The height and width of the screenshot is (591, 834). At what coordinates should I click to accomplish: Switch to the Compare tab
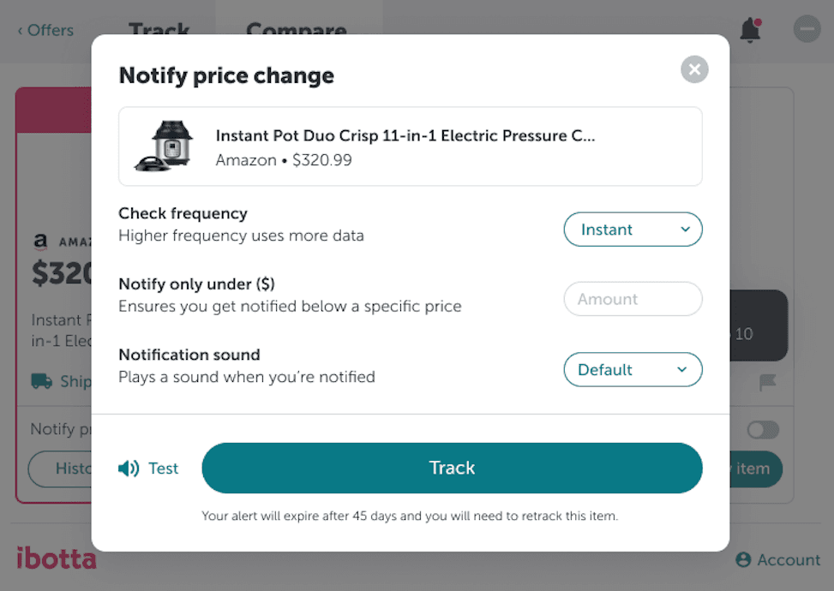296,28
